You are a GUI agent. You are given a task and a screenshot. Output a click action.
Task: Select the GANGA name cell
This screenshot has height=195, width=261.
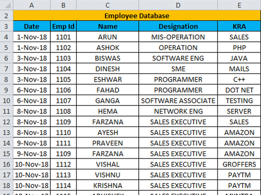108,100
